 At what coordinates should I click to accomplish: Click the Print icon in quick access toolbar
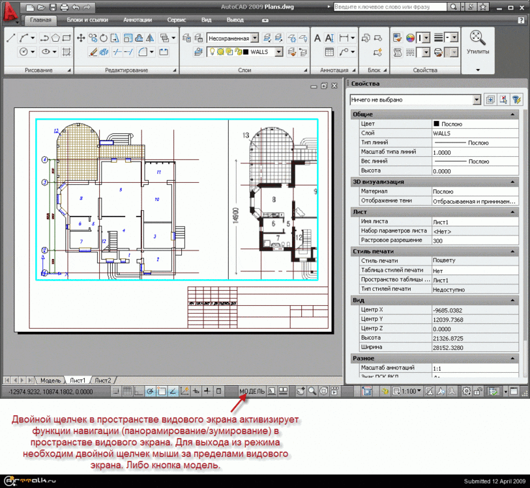click(x=65, y=7)
